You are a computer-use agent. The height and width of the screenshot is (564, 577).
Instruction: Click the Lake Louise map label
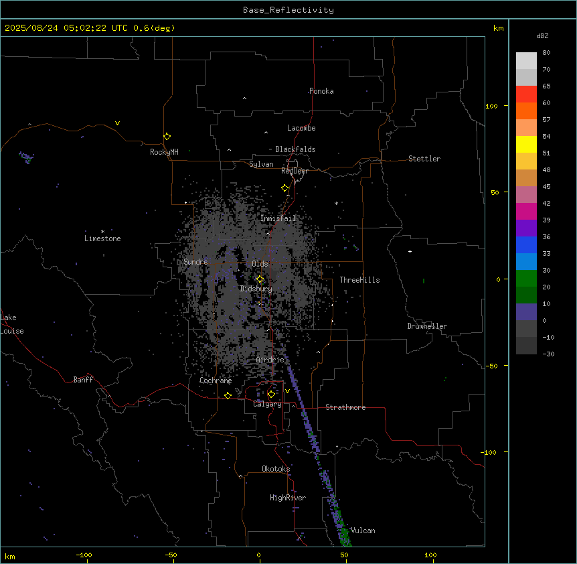click(x=12, y=324)
